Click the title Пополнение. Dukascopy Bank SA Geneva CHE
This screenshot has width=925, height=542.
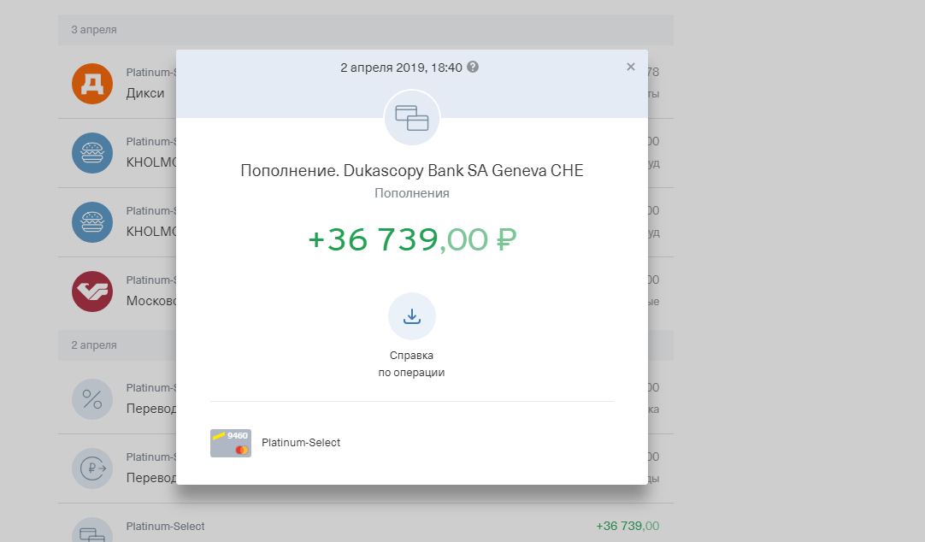[412, 170]
